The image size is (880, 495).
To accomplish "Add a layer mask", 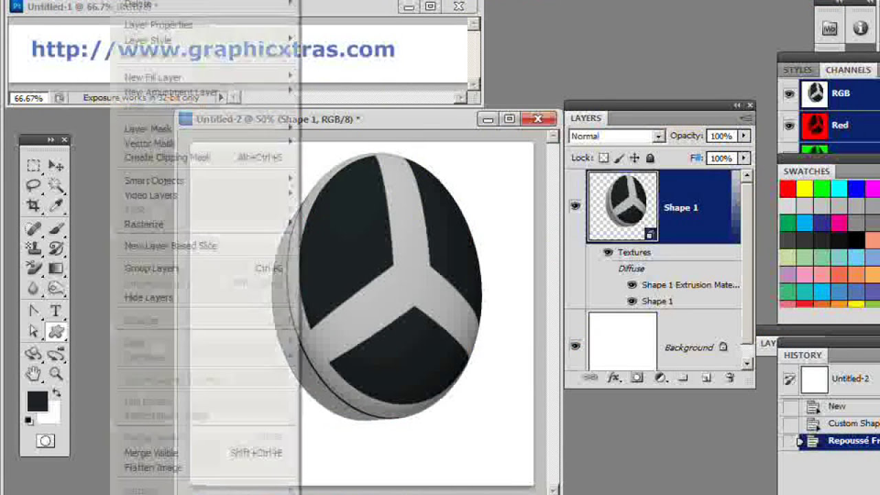I will point(637,377).
